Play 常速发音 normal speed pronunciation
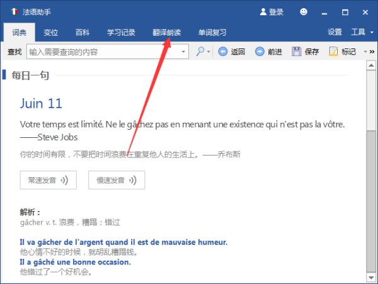Viewport: 378px width, 284px height. click(x=48, y=179)
